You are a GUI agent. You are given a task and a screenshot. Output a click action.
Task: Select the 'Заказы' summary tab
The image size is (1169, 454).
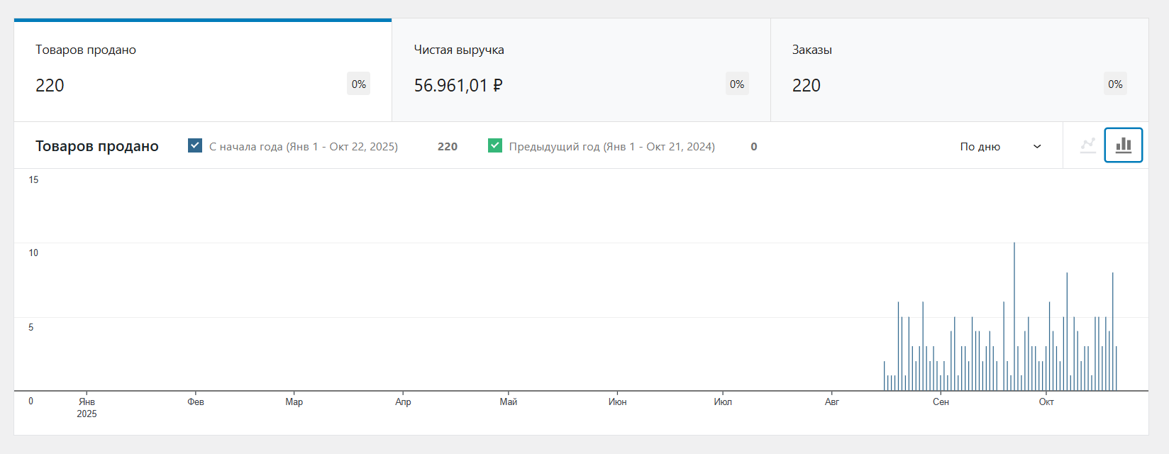tap(958, 70)
